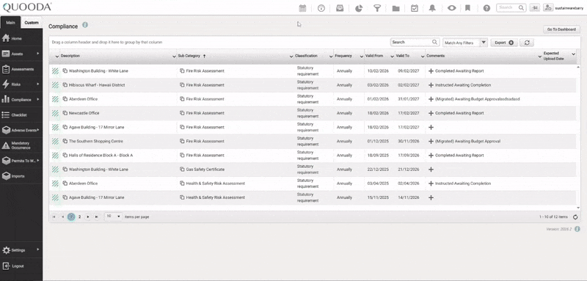Open the Expected Upload Date column menu chevron
587x281 pixels.
point(573,54)
